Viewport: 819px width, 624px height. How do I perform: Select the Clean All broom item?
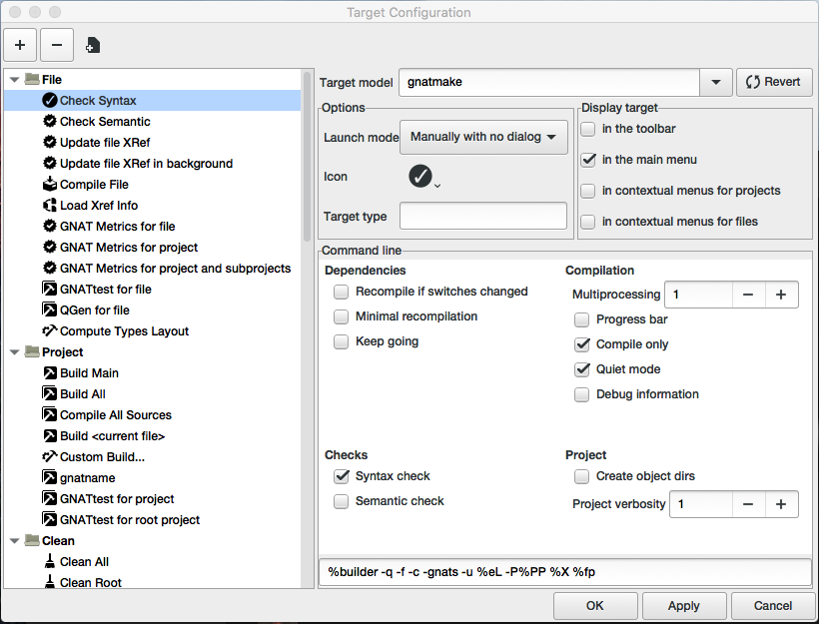coord(84,562)
